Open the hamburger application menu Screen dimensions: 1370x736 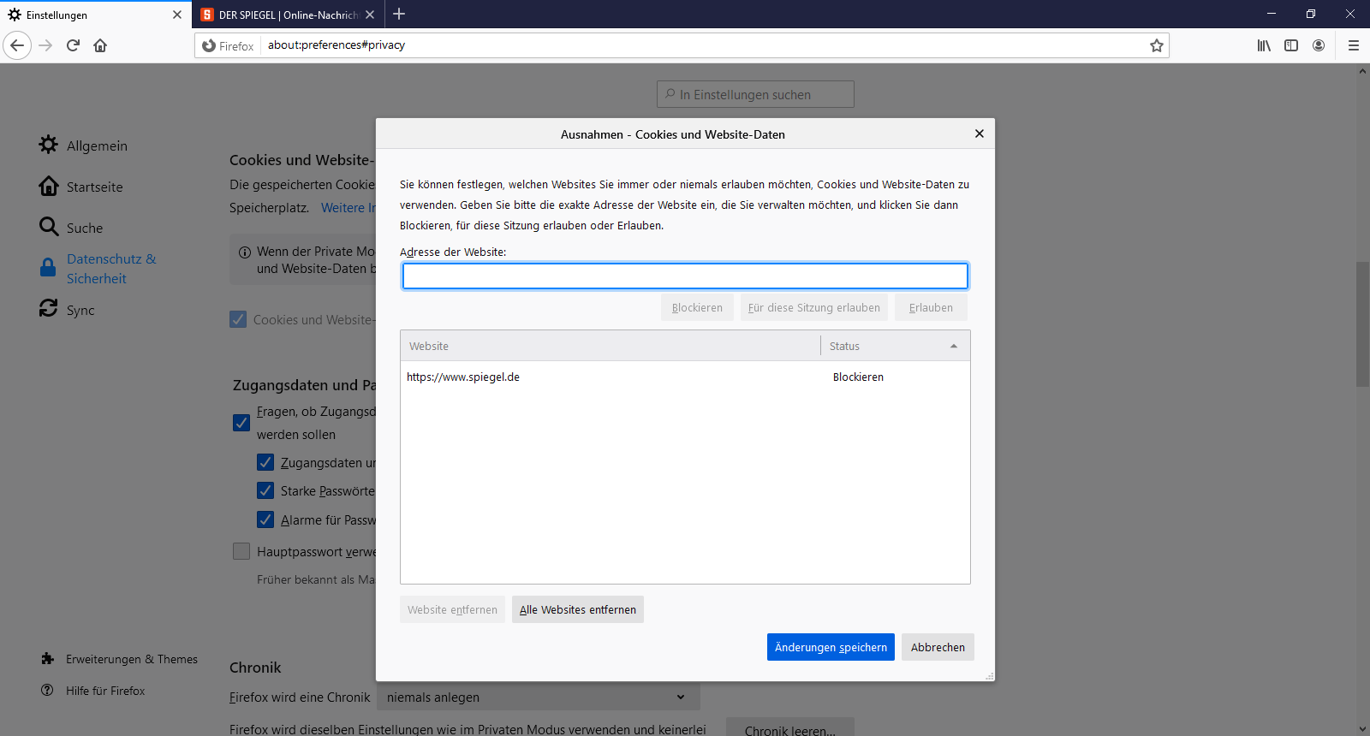(x=1353, y=45)
